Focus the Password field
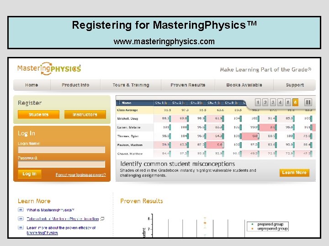The width and height of the screenshot is (329, 246). pyautogui.click(x=62, y=164)
